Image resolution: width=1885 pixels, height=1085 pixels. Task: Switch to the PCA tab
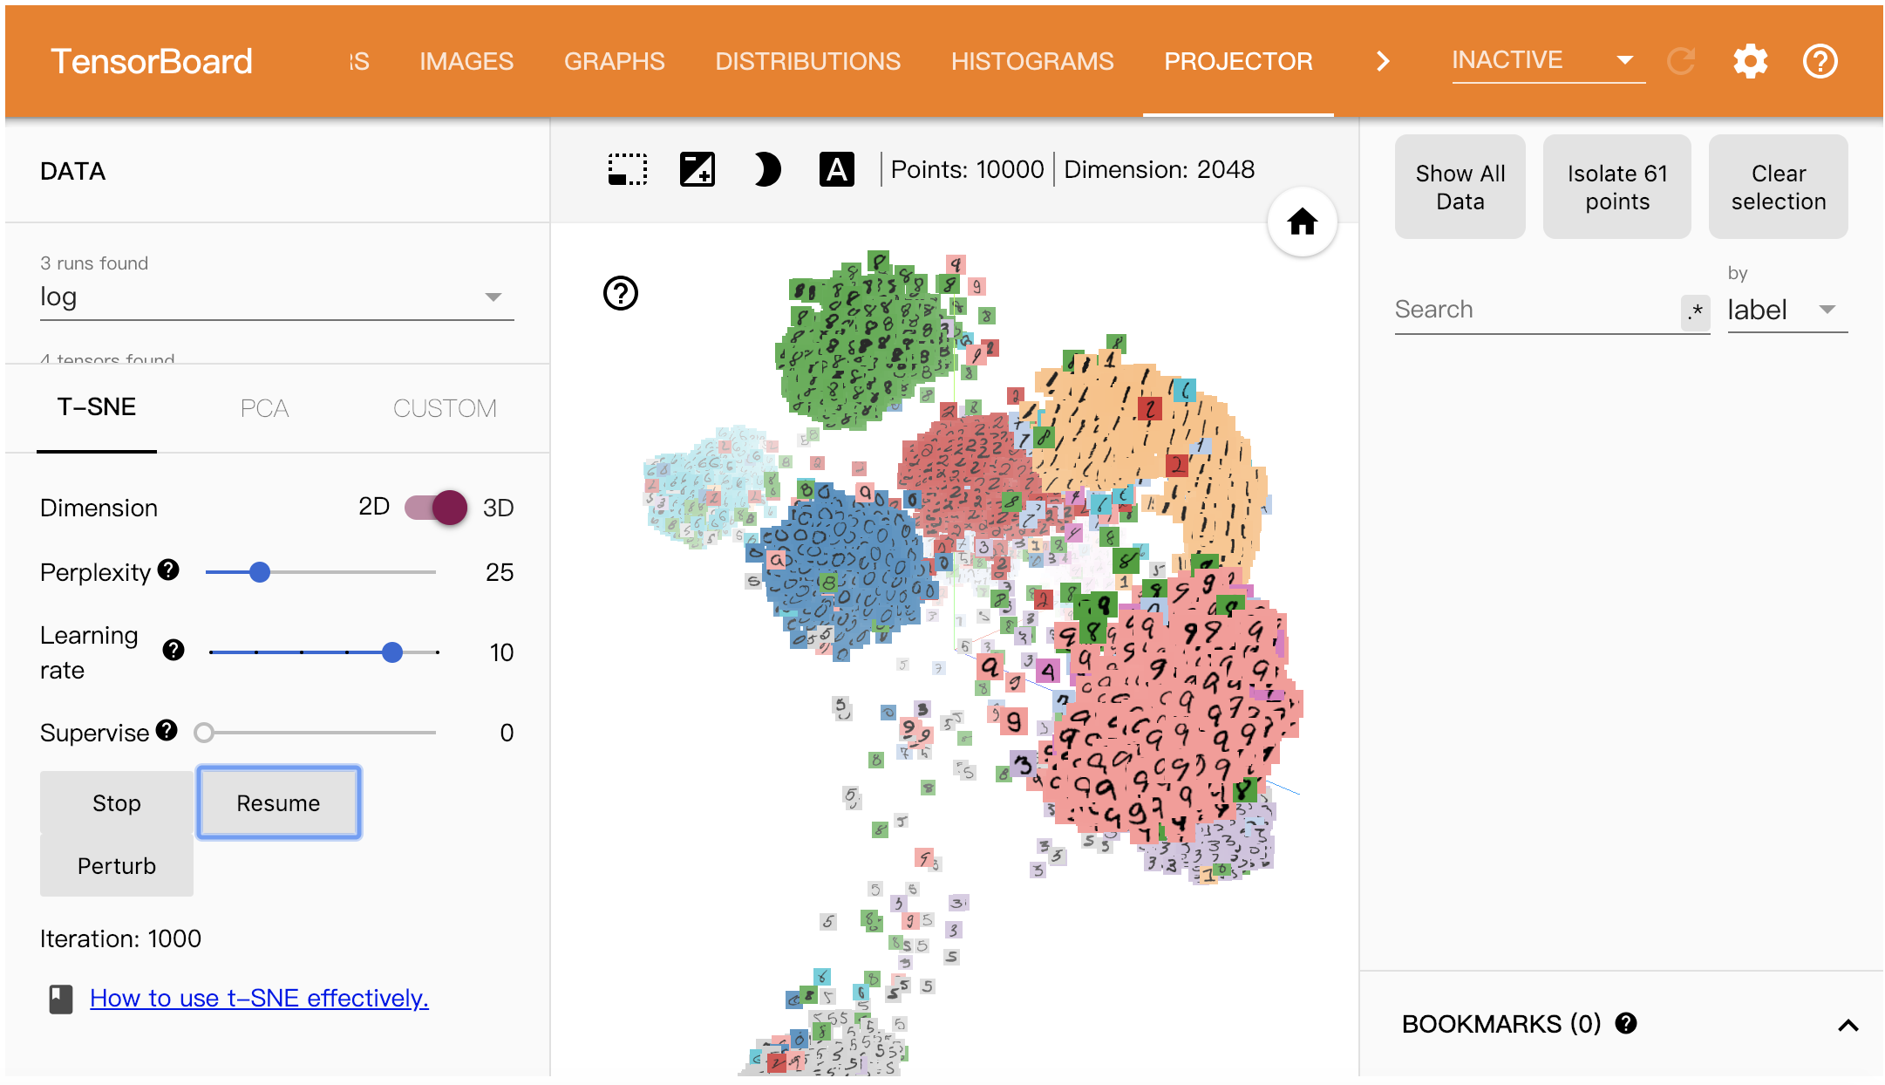[264, 408]
